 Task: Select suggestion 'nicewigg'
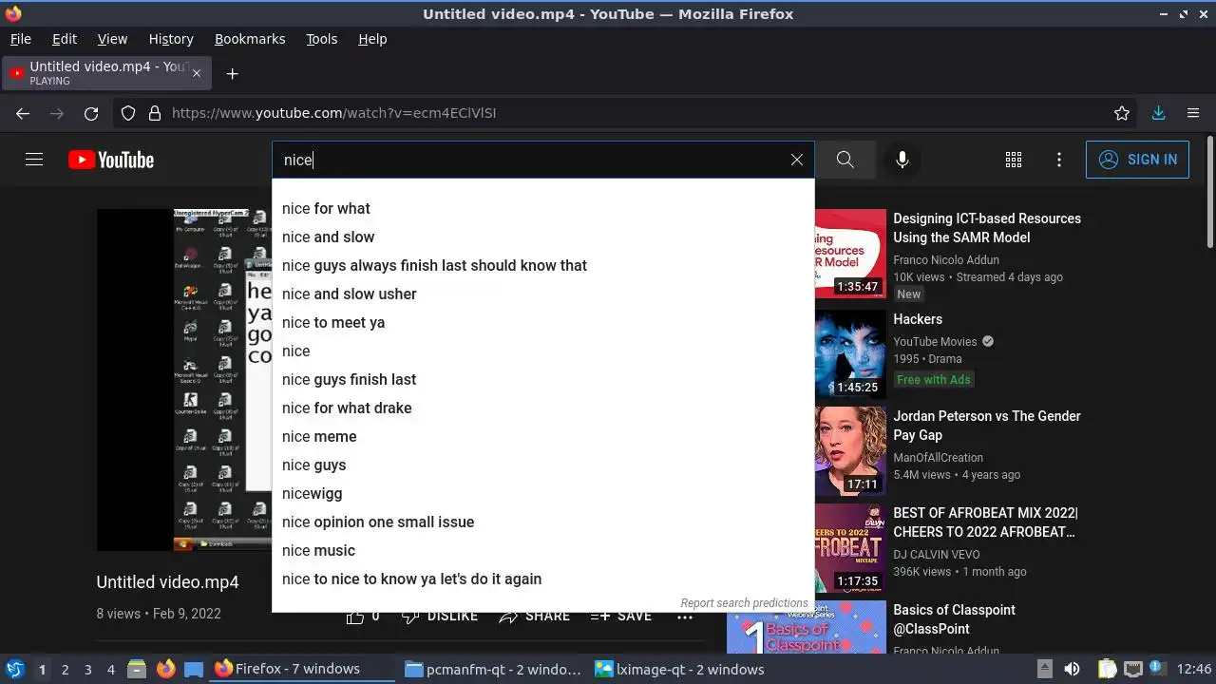(x=543, y=493)
